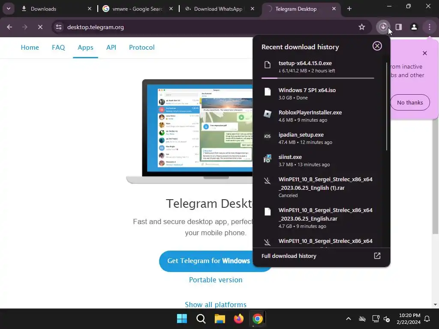
Task: Click the tsetup download progress bar
Action: (318, 78)
